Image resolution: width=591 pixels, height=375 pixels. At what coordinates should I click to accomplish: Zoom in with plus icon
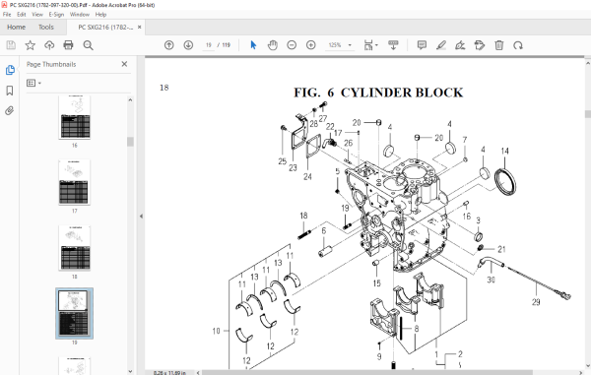[x=311, y=45]
